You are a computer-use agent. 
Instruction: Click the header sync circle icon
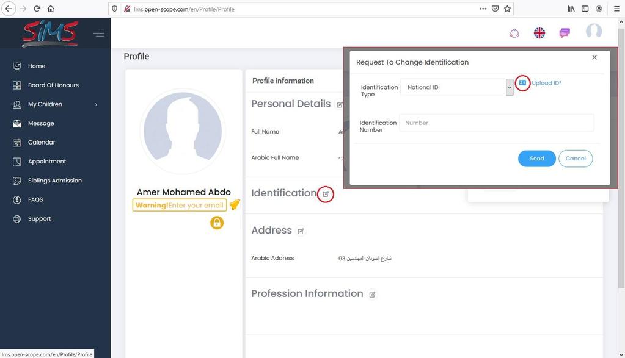[x=514, y=34]
